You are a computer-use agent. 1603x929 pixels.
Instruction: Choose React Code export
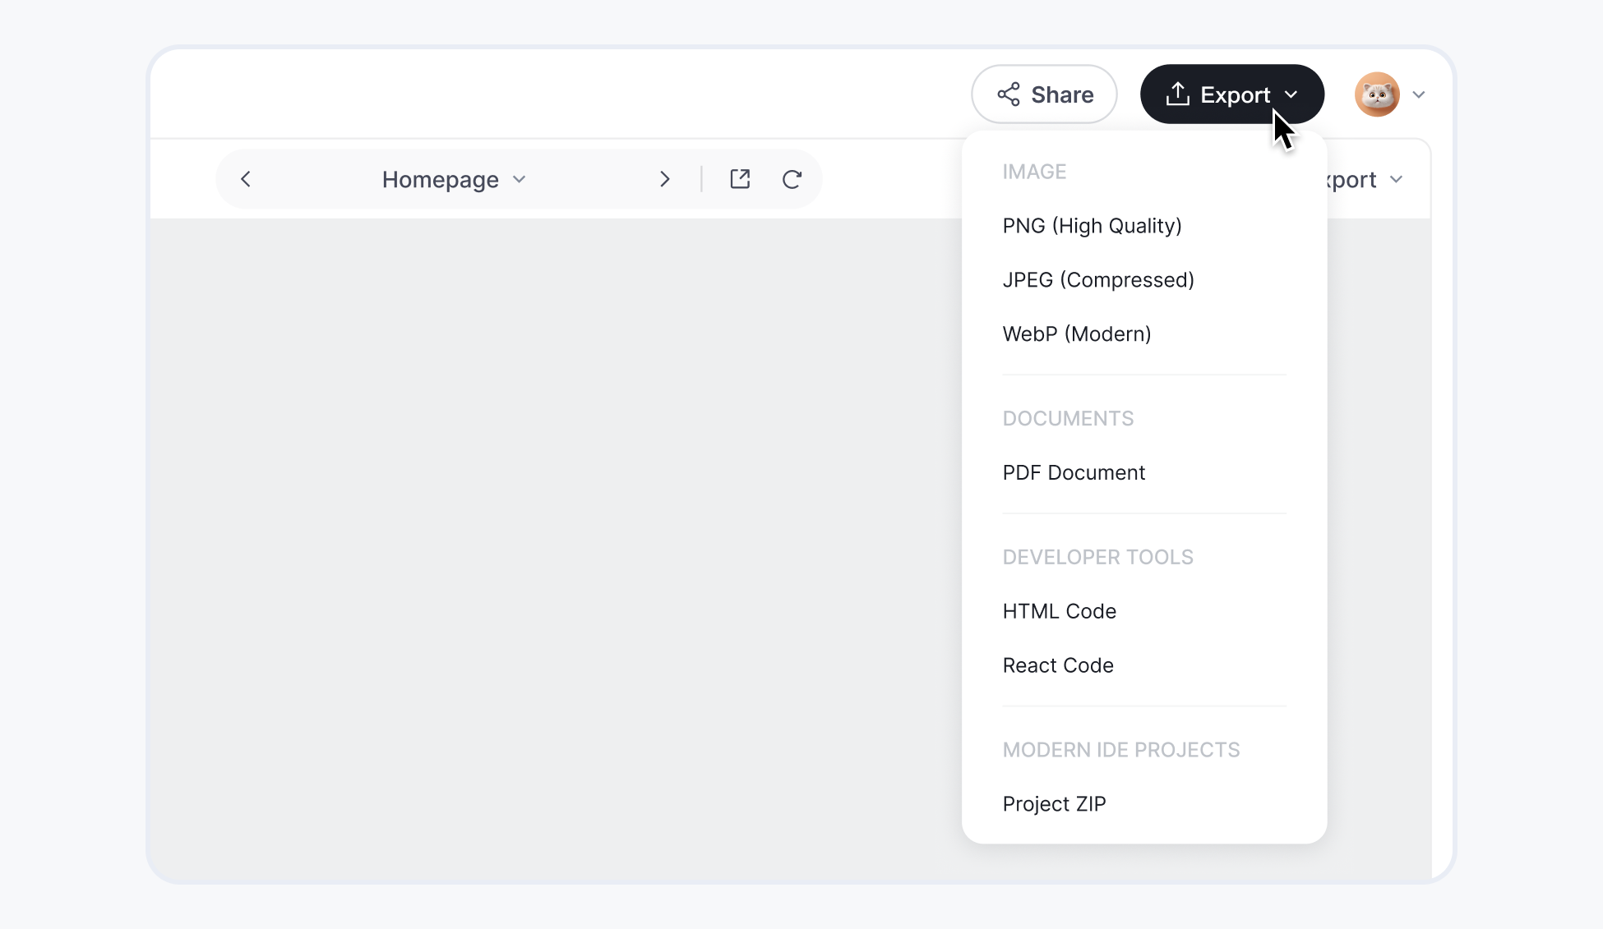click(1057, 665)
